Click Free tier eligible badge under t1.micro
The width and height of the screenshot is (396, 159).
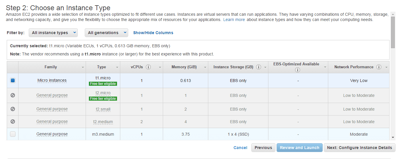[x=103, y=84]
